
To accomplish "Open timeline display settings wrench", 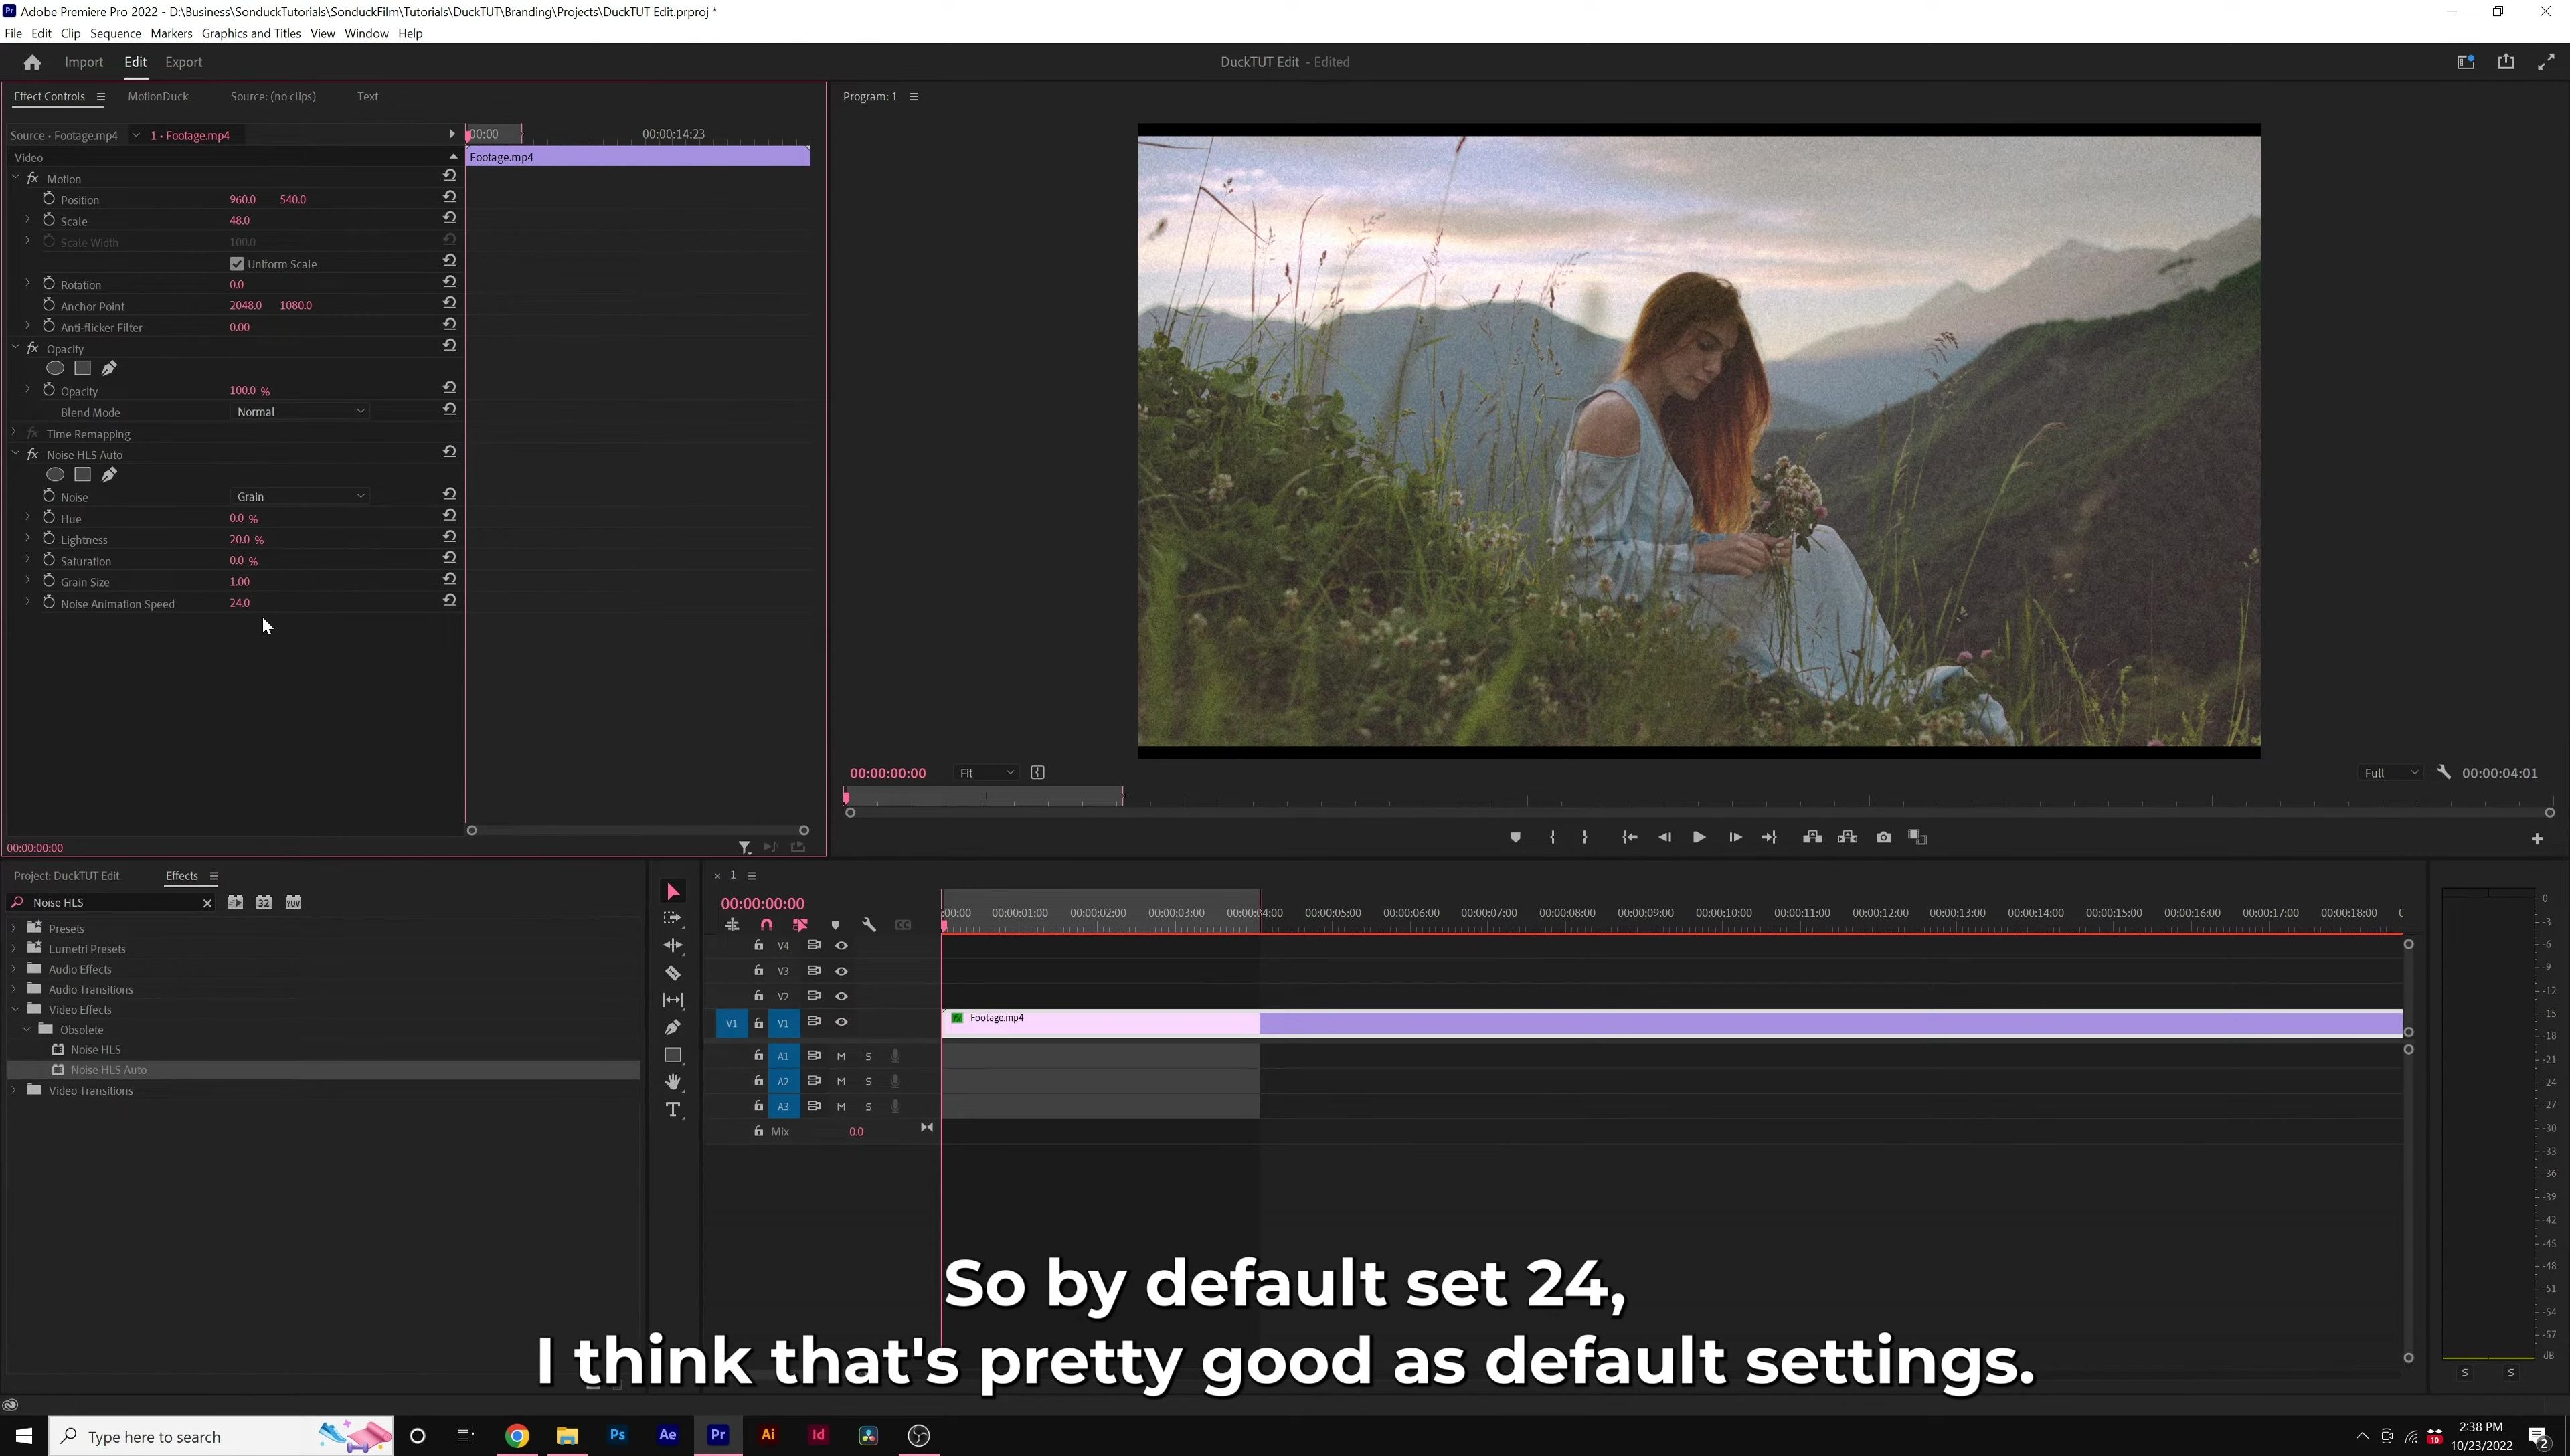I will 869,925.
